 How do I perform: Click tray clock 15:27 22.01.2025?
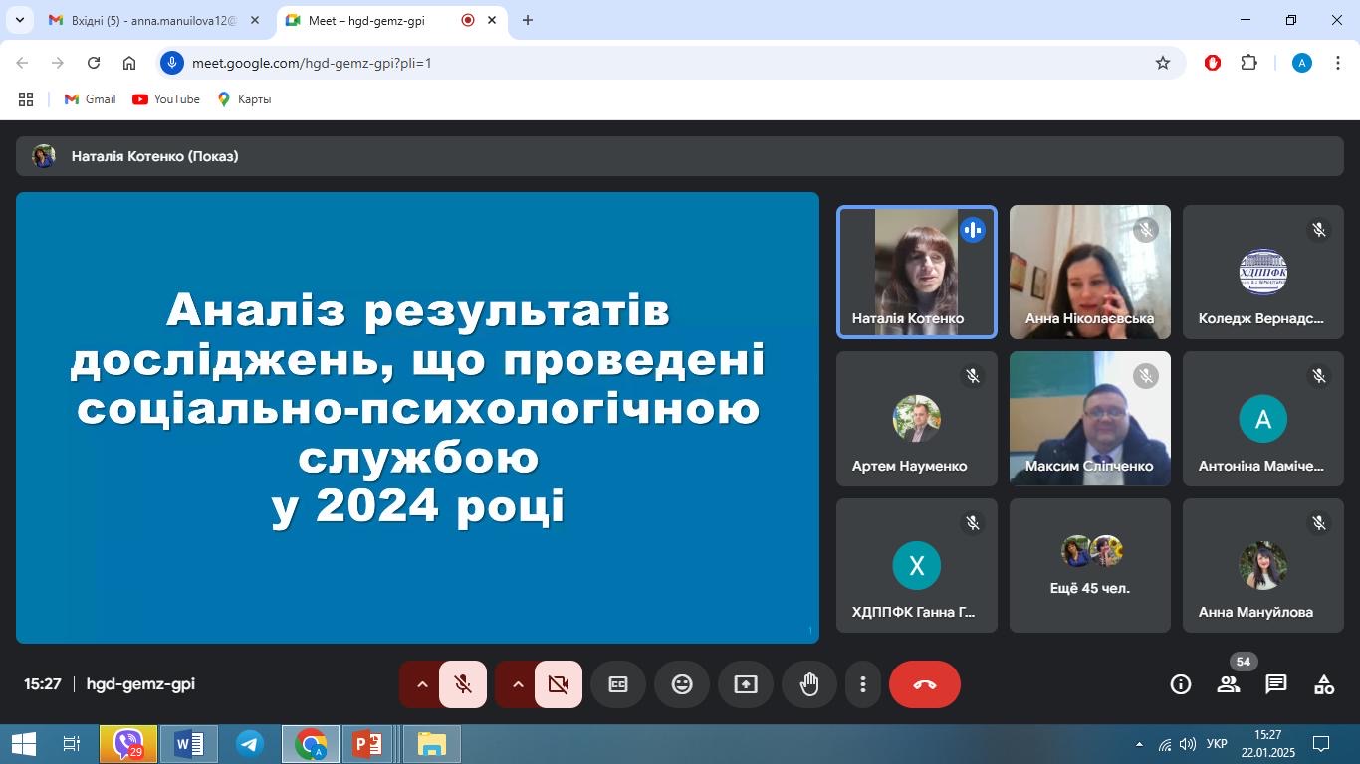(1267, 744)
